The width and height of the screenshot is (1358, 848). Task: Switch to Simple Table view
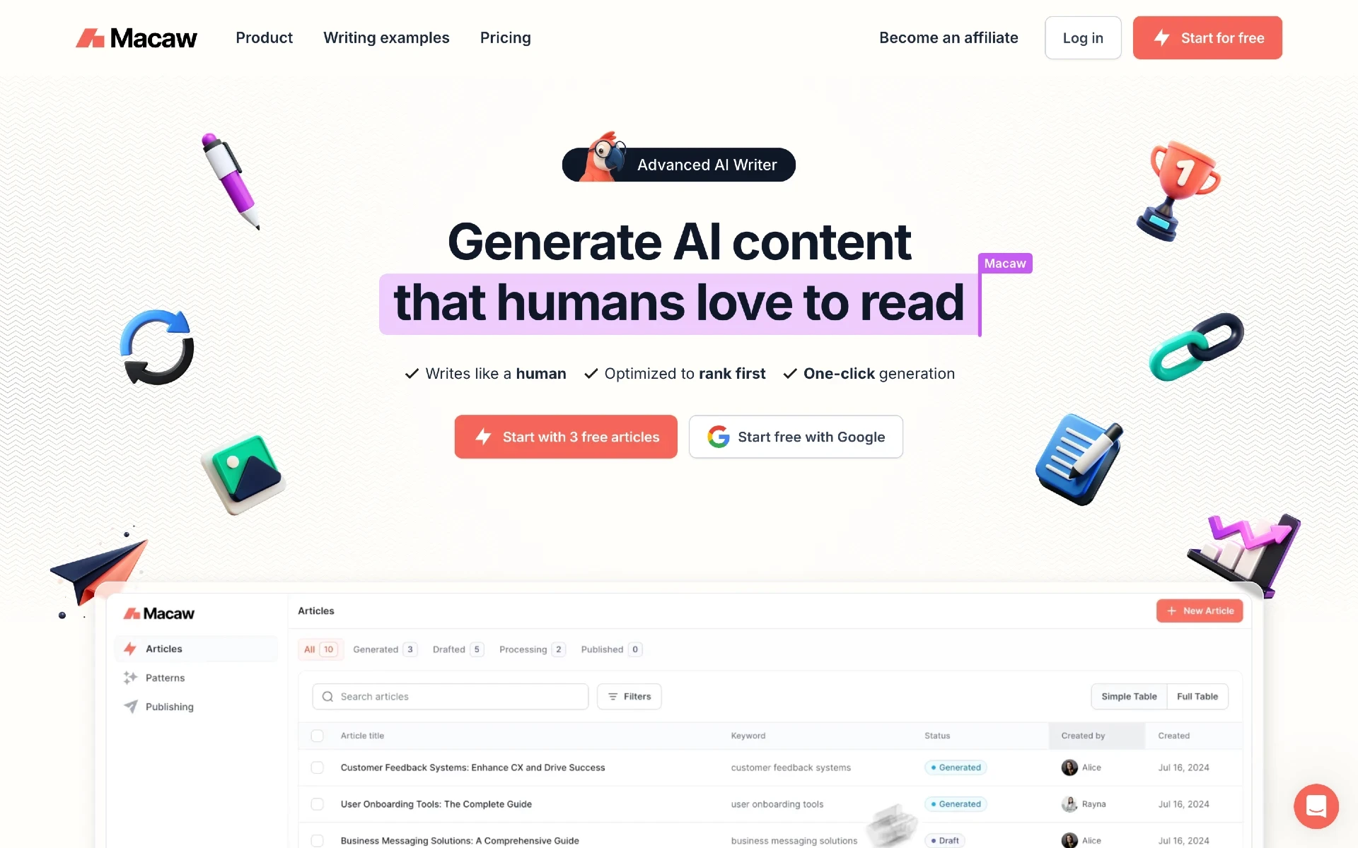coord(1130,695)
